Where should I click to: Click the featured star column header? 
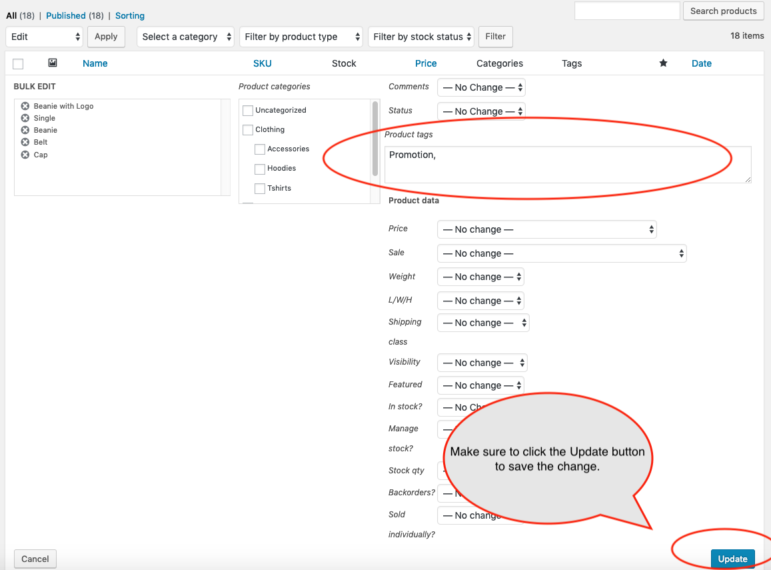click(x=663, y=63)
